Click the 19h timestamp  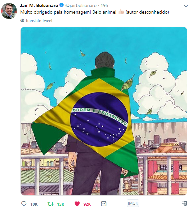point(104,5)
